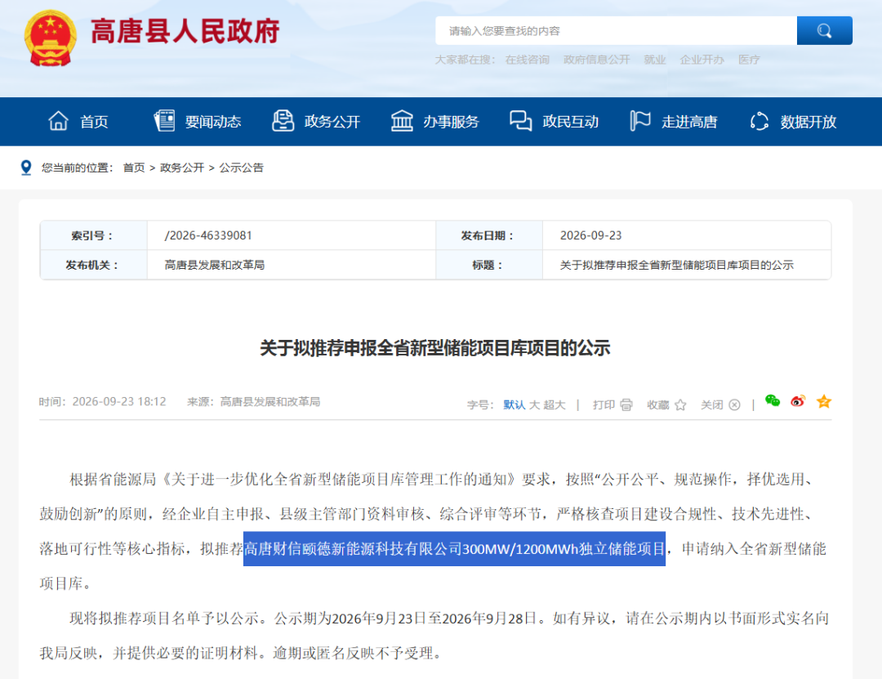Click the printer icon next to 打印

(626, 404)
